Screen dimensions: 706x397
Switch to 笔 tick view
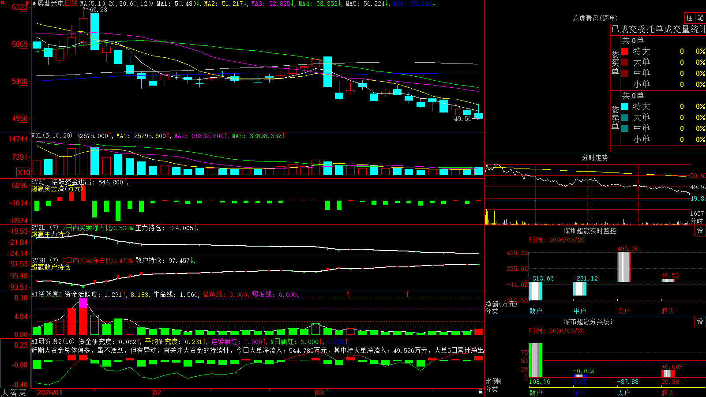click(x=700, y=18)
